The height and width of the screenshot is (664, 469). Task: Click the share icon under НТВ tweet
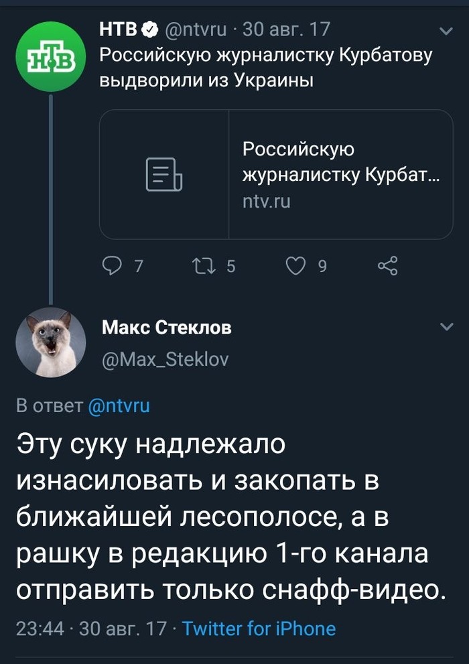(387, 266)
